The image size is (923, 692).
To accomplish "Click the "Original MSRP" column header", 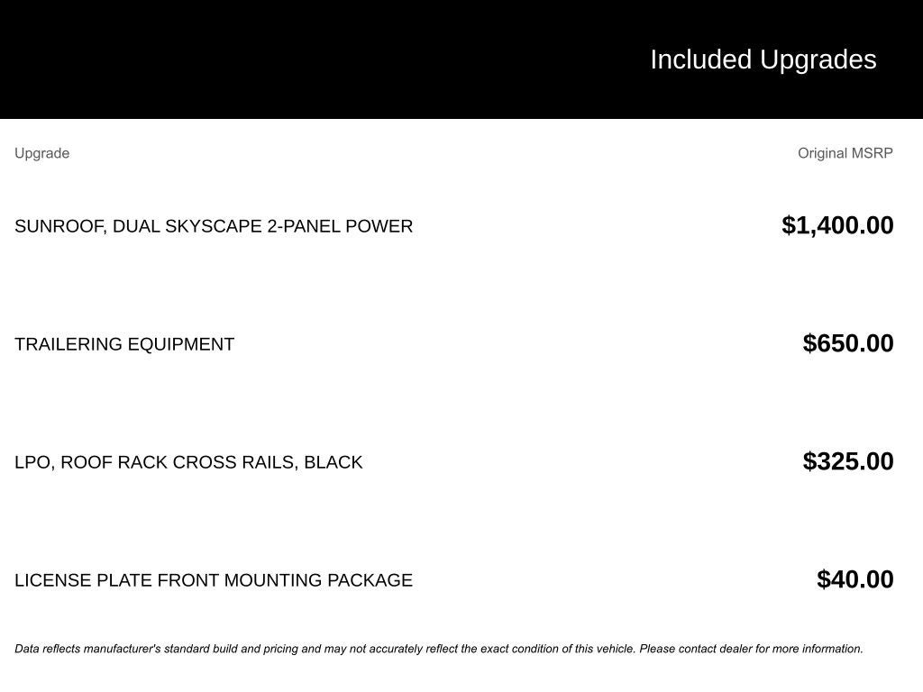I will 845,153.
